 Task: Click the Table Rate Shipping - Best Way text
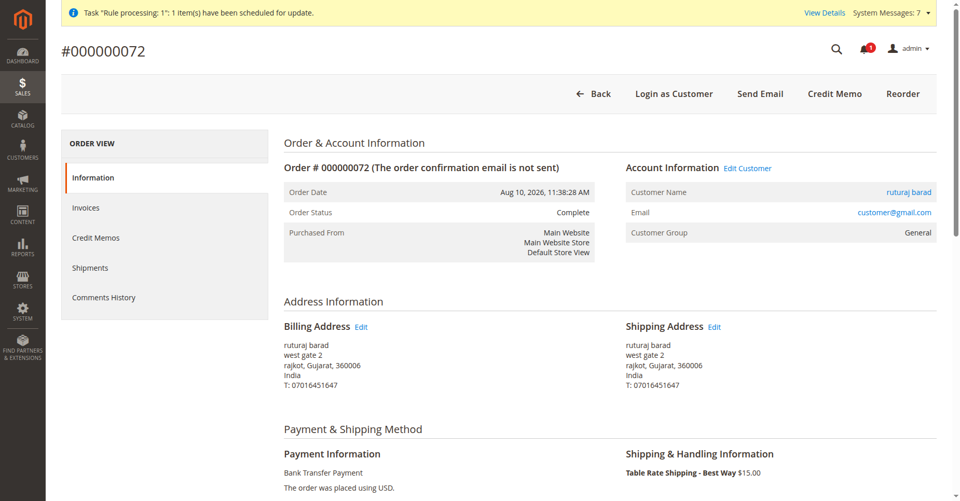[x=681, y=473]
